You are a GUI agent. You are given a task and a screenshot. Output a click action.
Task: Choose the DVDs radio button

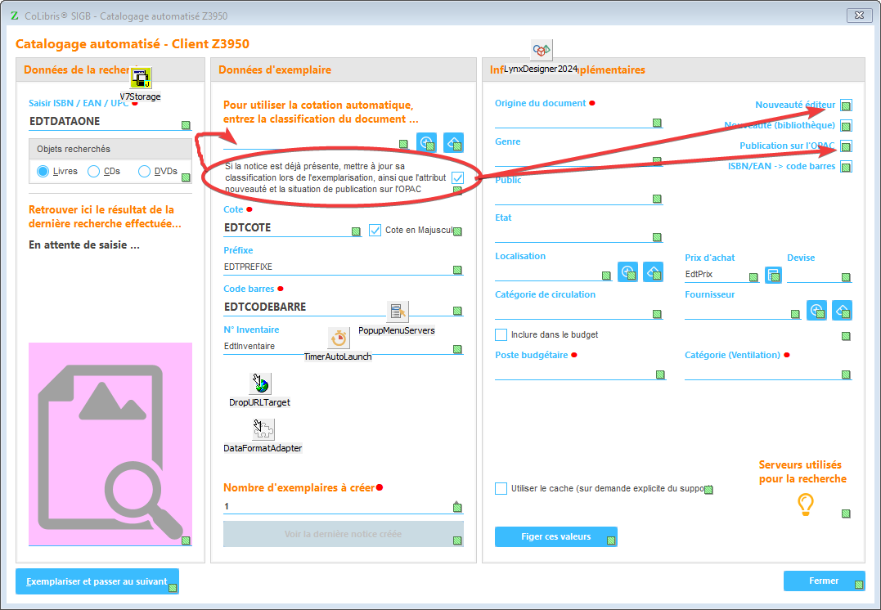coord(145,172)
